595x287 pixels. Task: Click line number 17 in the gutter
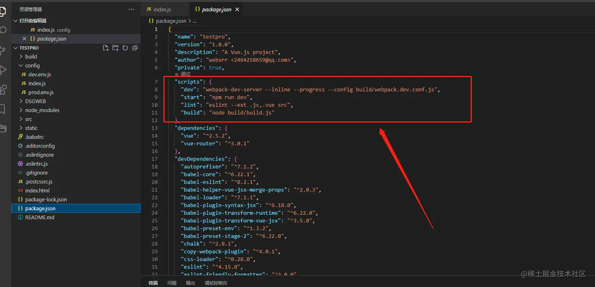(x=154, y=159)
